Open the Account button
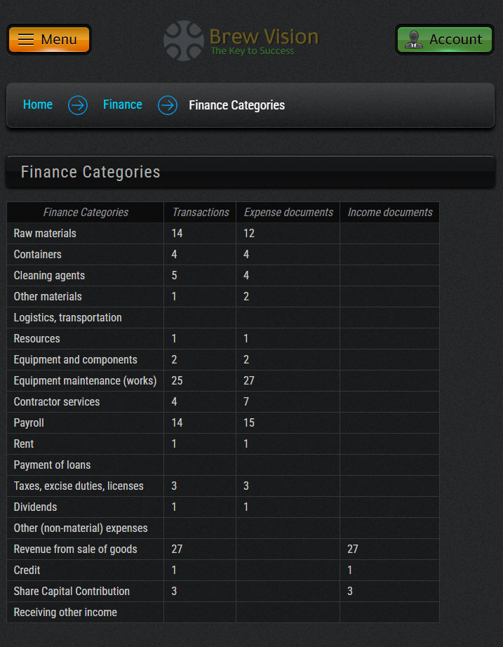The width and height of the screenshot is (503, 647). click(445, 39)
